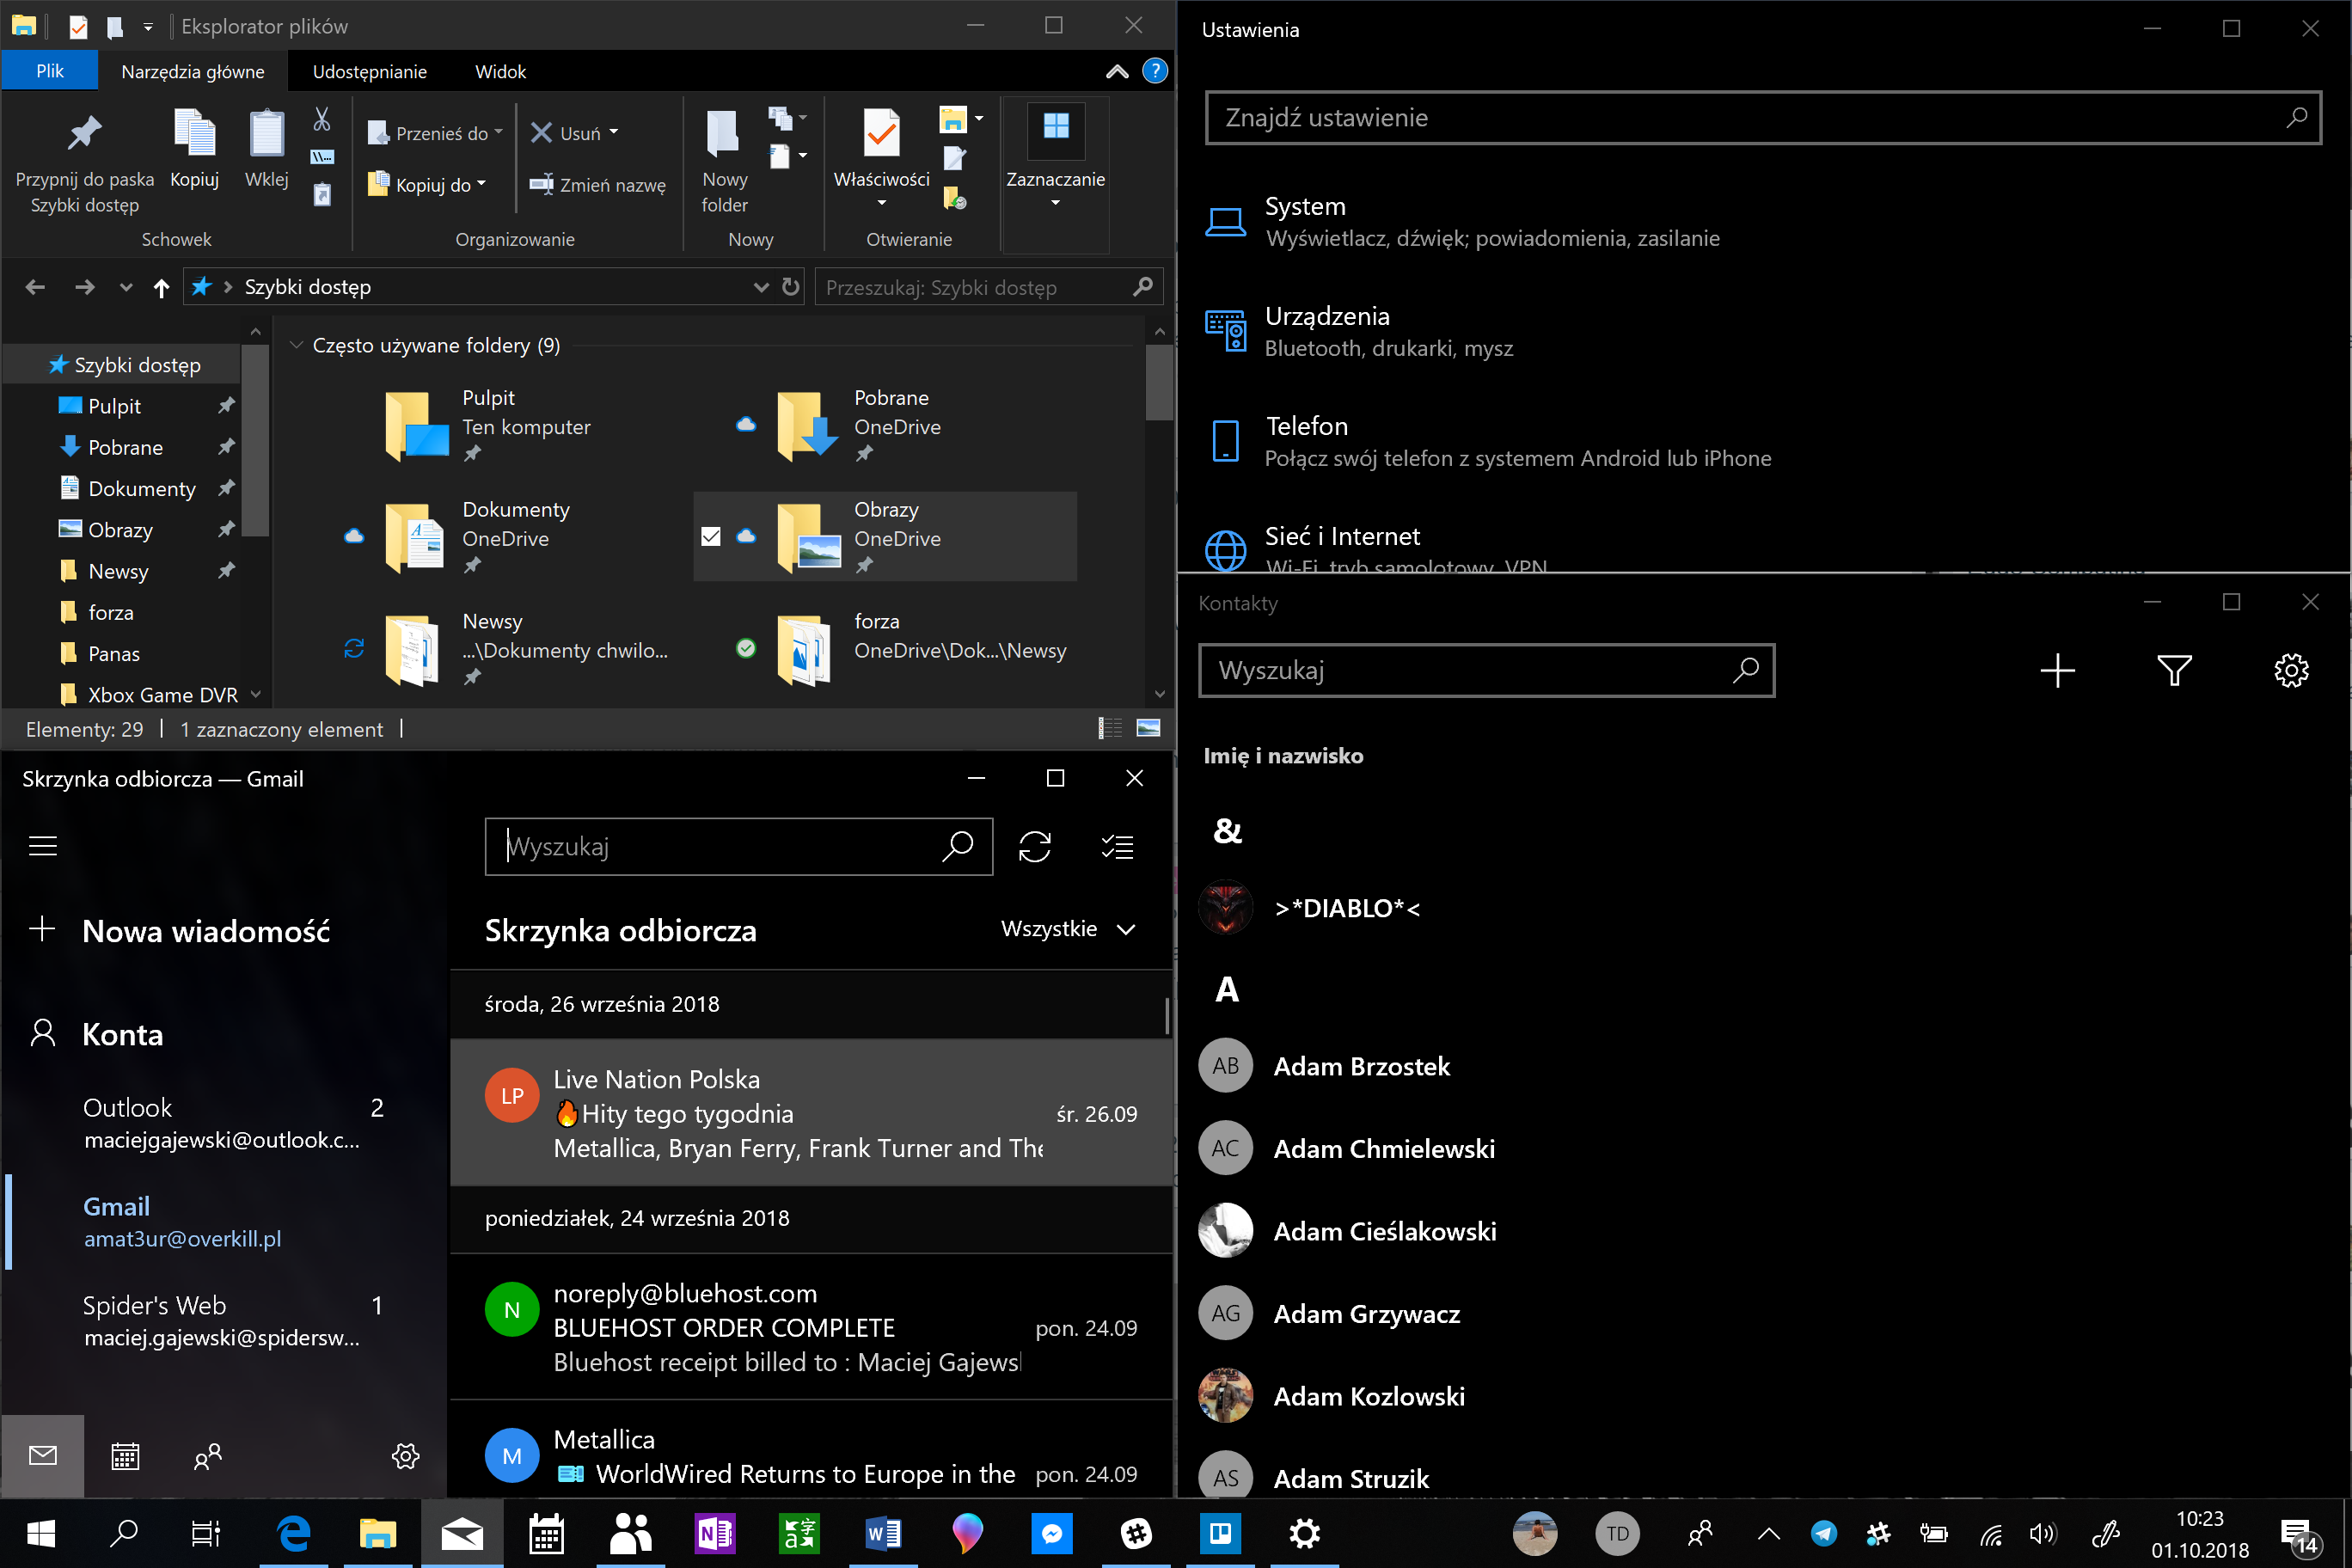Click sync icon in Mail window
The image size is (2352, 1568).
coord(1035,847)
